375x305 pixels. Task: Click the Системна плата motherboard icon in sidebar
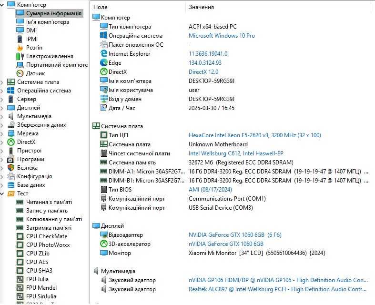pyautogui.click(x=11, y=82)
